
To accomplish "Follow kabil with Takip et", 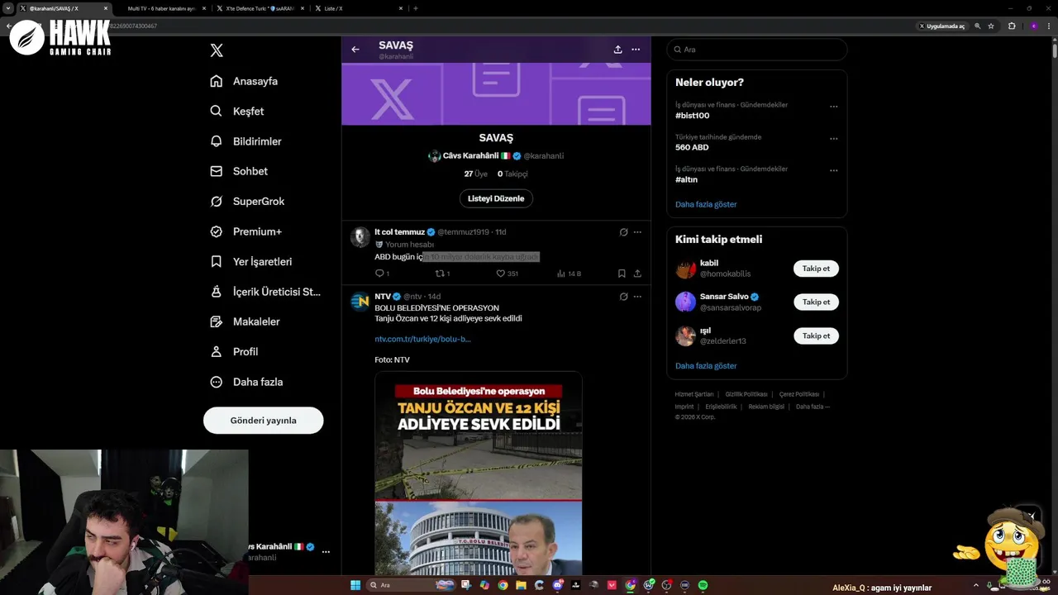I will point(816,269).
